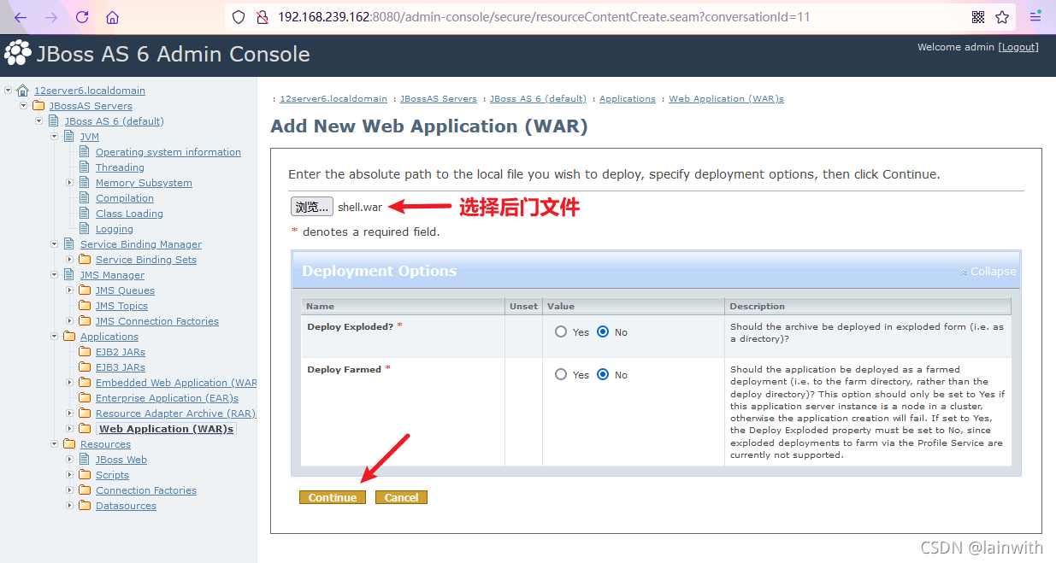Image resolution: width=1056 pixels, height=563 pixels.
Task: Open JBoss AS 6 (default) breadcrumb link
Action: [538, 99]
